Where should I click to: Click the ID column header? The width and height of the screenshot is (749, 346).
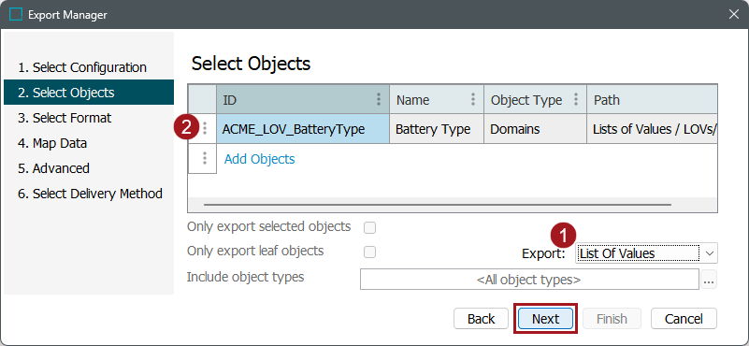(x=303, y=100)
